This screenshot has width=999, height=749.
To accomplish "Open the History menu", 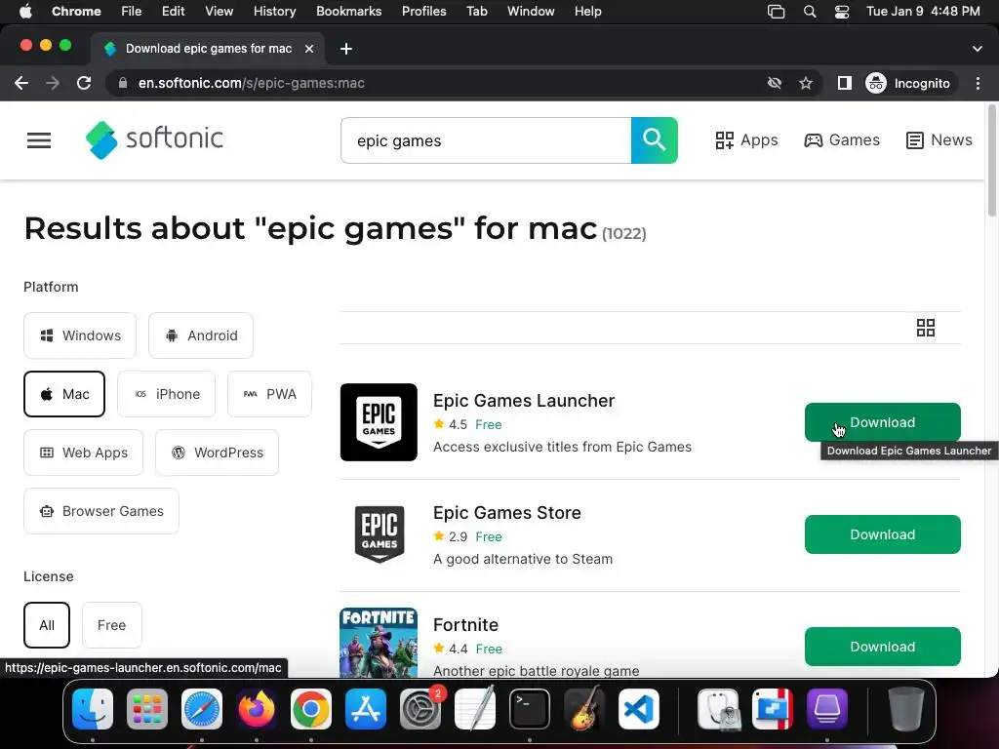I will point(274,11).
